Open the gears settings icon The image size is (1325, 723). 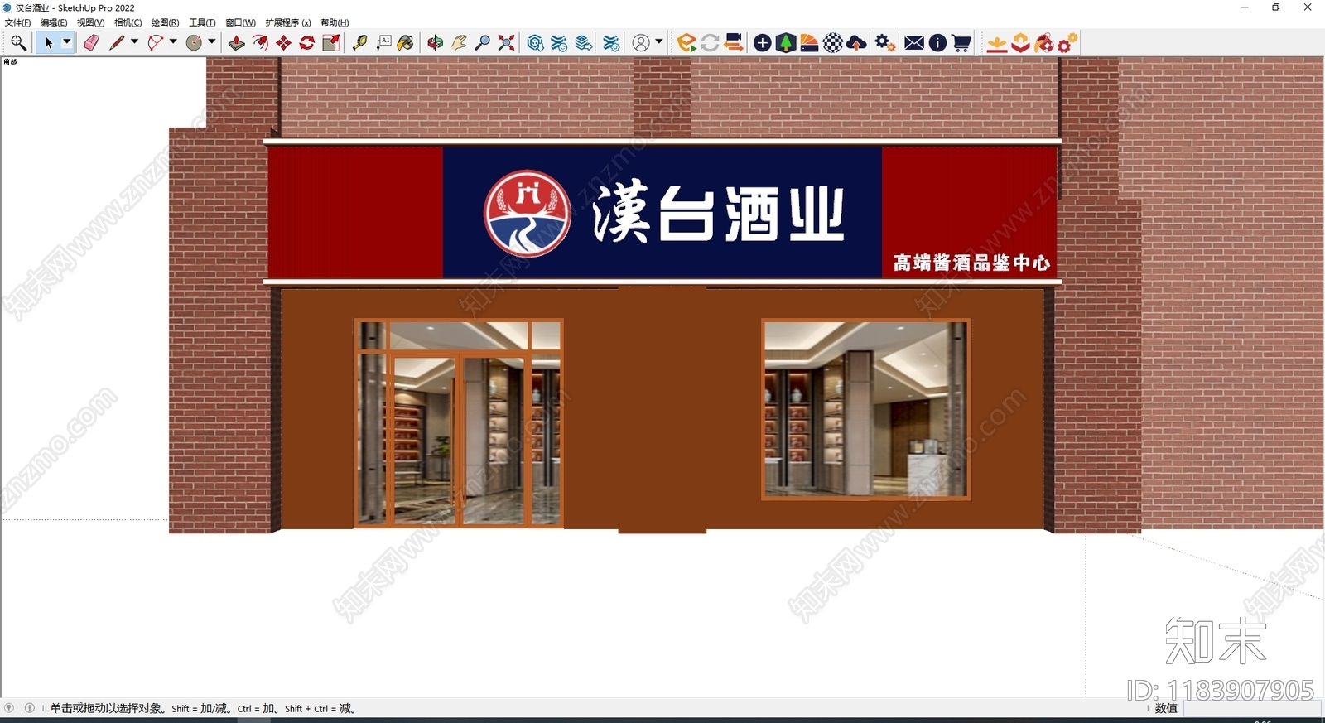point(884,43)
